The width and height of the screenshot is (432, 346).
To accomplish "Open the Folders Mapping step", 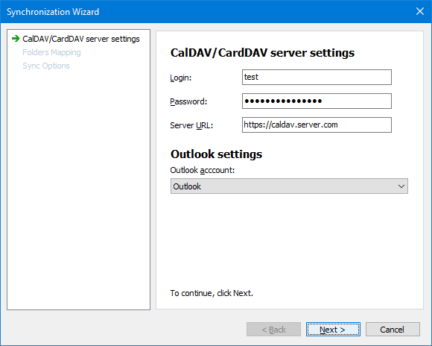I will pos(51,52).
